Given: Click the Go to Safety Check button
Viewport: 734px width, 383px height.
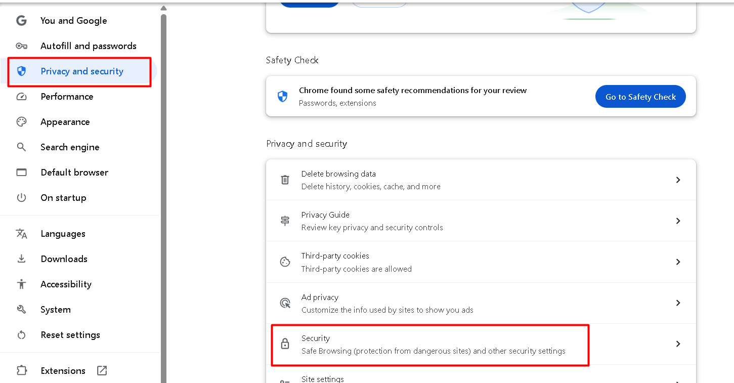Looking at the screenshot, I should pos(640,97).
